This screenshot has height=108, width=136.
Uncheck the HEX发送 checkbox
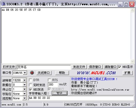(x=30, y=90)
